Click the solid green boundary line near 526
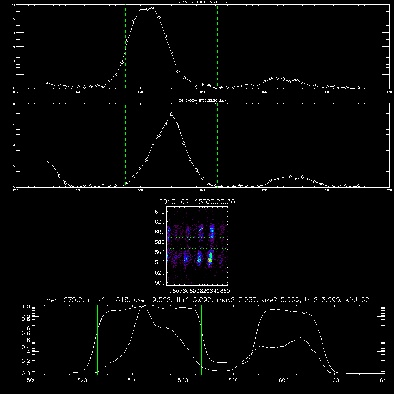Screen dimensions: 394x394 97,339
